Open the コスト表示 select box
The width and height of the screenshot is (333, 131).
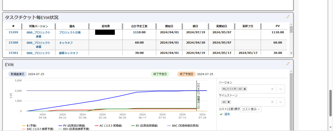coord(251,109)
